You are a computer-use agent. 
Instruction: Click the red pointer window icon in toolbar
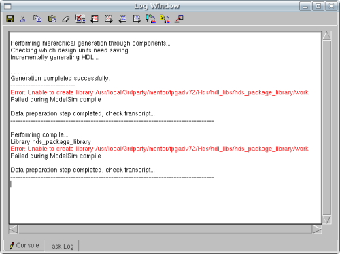tap(179, 19)
